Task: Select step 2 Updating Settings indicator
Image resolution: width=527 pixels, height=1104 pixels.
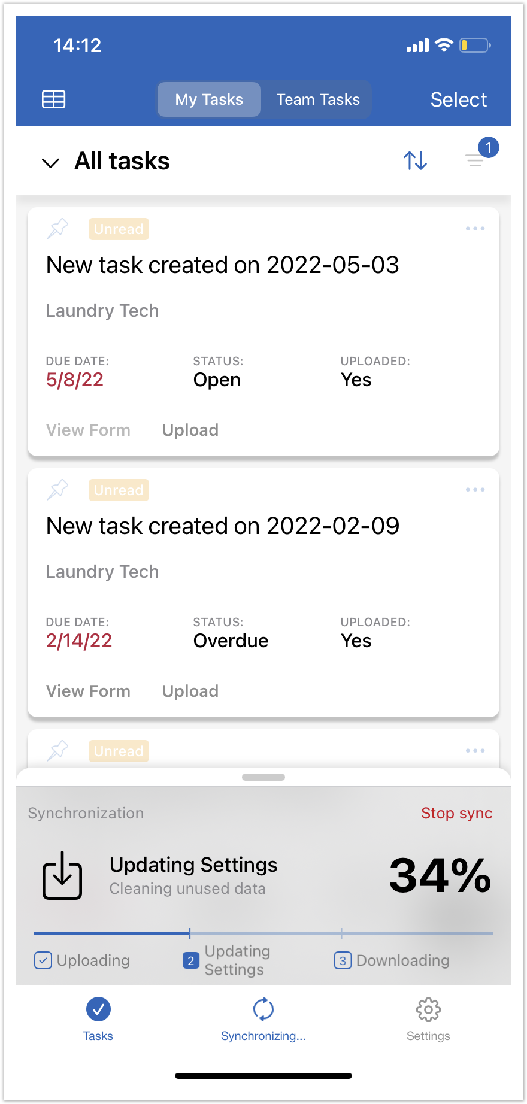Action: [x=190, y=960]
